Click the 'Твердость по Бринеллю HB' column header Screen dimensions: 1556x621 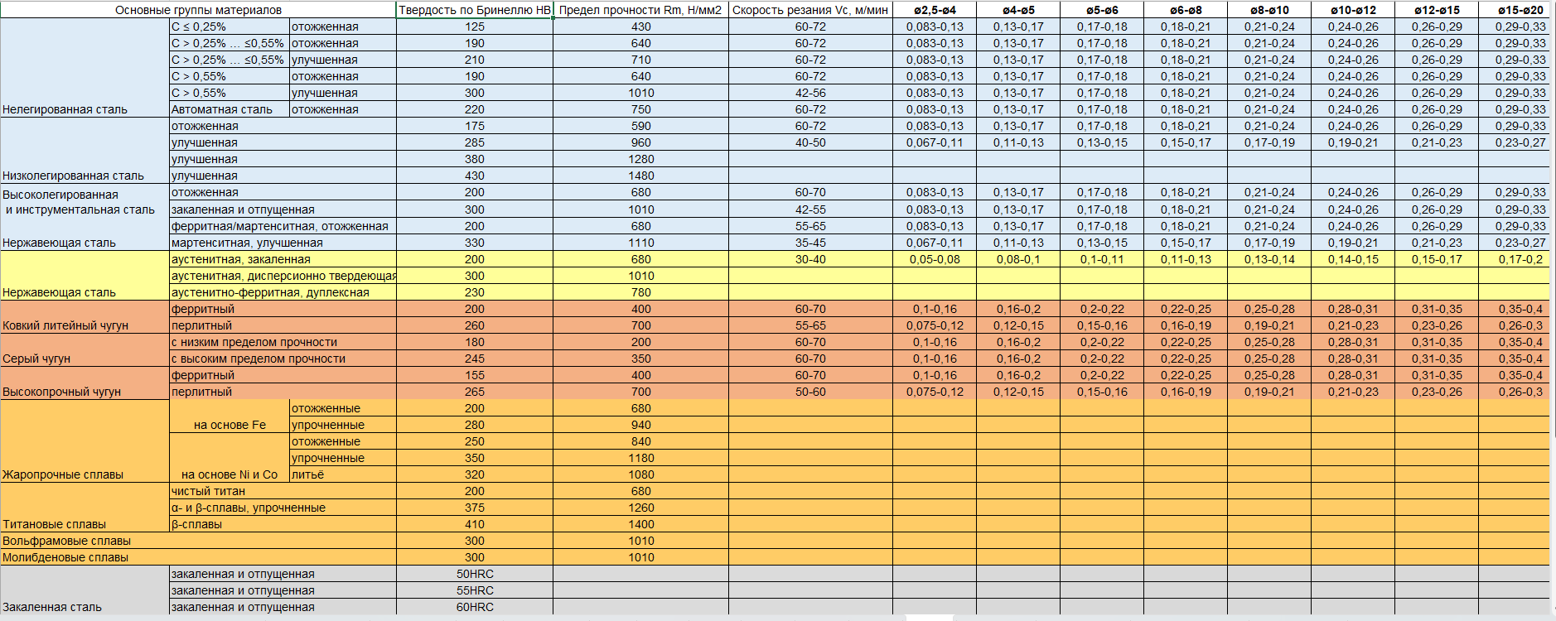point(474,10)
